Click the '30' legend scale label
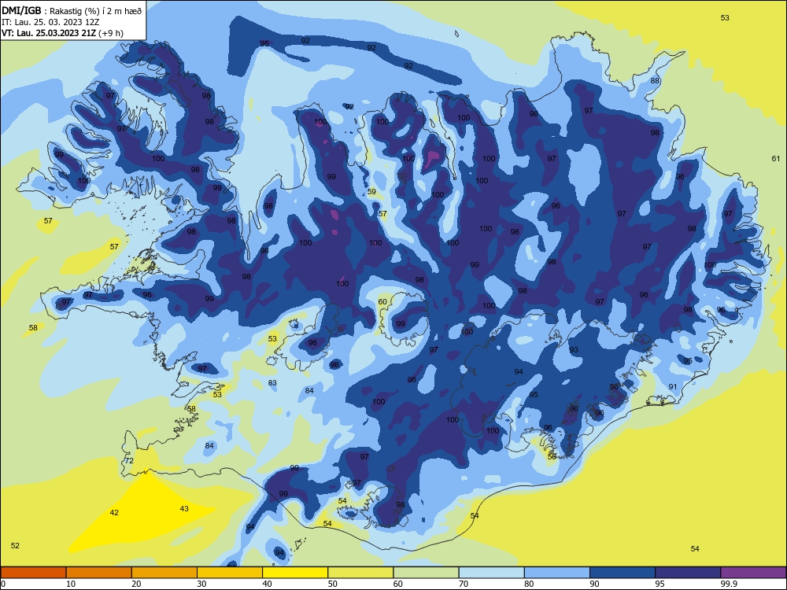Screen dimensions: 787x590 [x=201, y=584]
